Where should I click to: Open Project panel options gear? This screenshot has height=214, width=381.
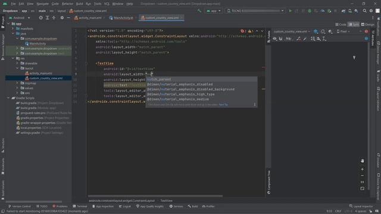(x=62, y=18)
